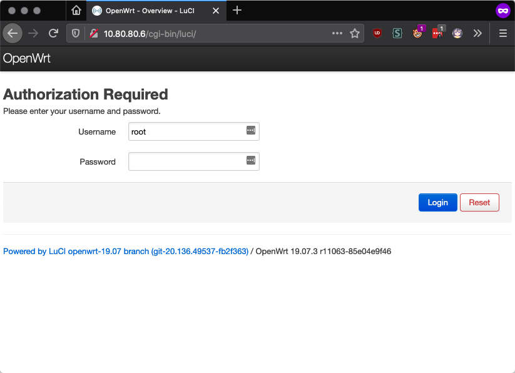Click the OpenWrt 19.07.3 r11063 version text
The height and width of the screenshot is (373, 515).
[323, 252]
